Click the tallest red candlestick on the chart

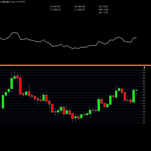20,86
